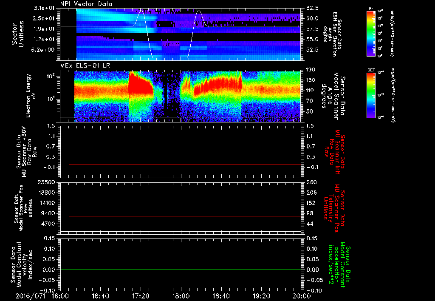Click the "ergs/(cm**2-sr-sec-eV)" color bar unit label
This screenshot has height=301, width=435.
click(393, 95)
